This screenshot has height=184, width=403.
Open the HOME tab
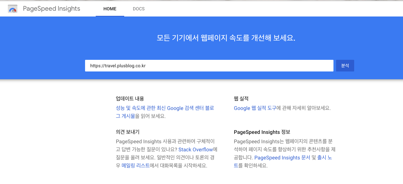110,9
